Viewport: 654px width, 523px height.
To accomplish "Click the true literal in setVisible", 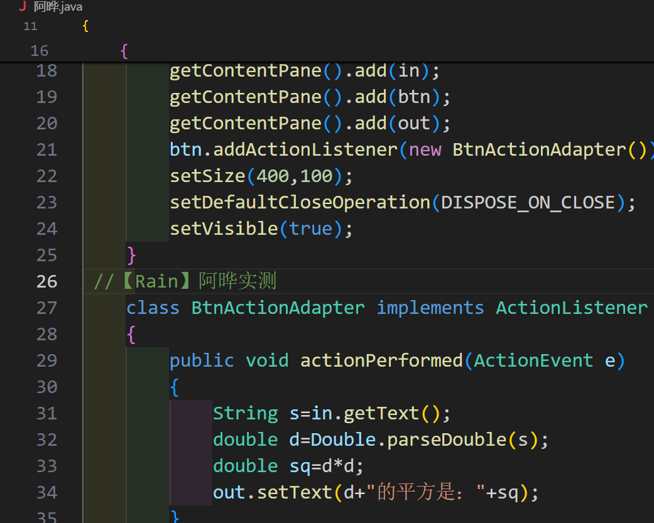I will coord(311,229).
